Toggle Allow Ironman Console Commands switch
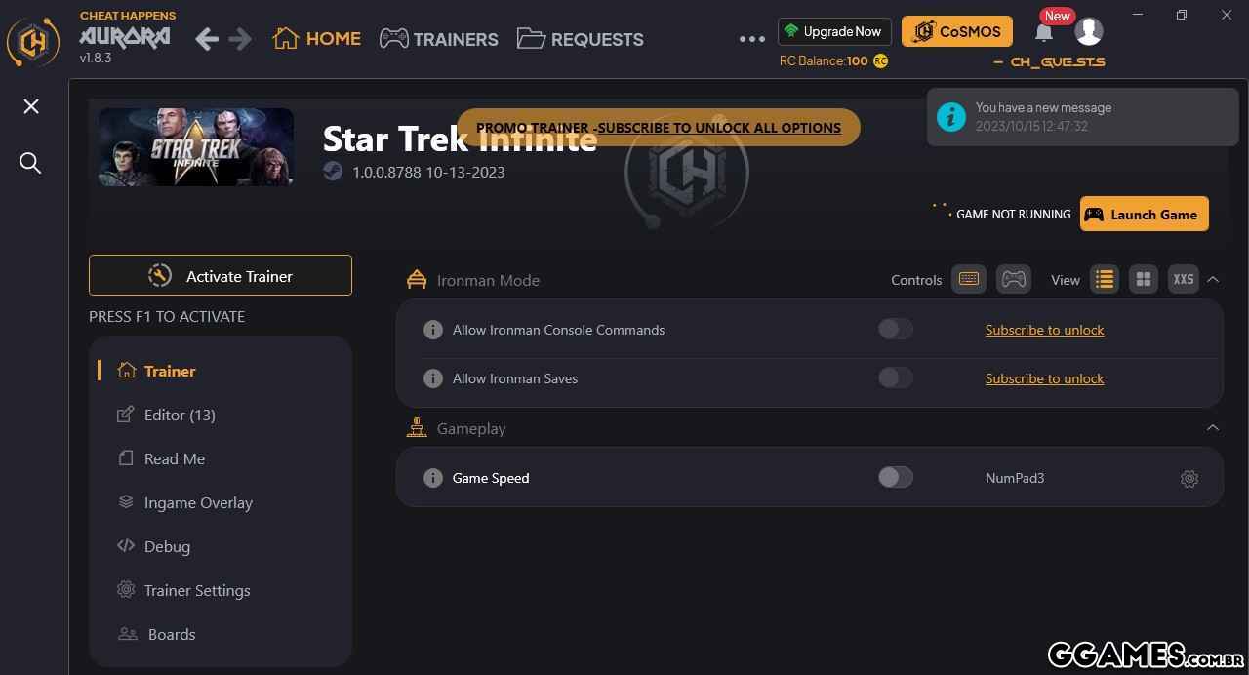This screenshot has height=675, width=1249. click(x=895, y=329)
